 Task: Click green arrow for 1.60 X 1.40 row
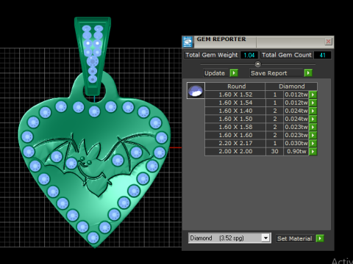tap(313, 111)
